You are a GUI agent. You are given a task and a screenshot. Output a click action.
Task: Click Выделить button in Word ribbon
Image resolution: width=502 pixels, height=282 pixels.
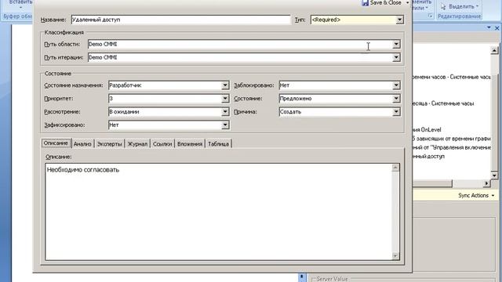[460, 6]
